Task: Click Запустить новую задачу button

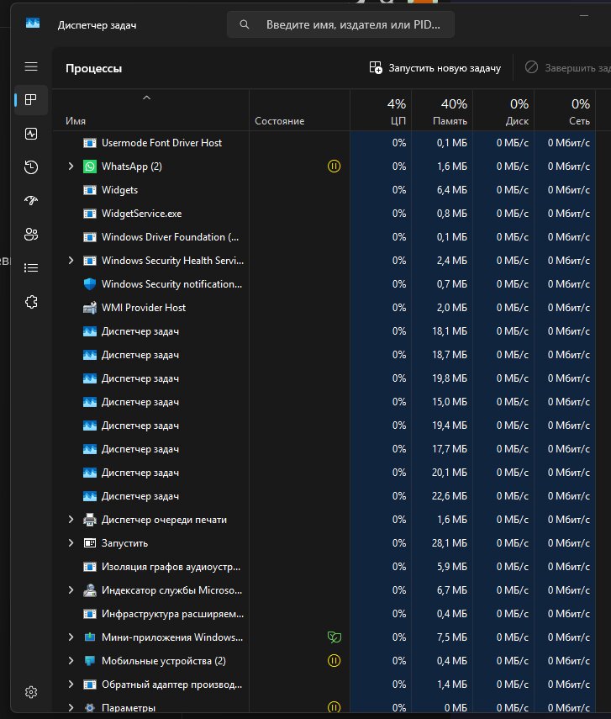Action: (435, 68)
